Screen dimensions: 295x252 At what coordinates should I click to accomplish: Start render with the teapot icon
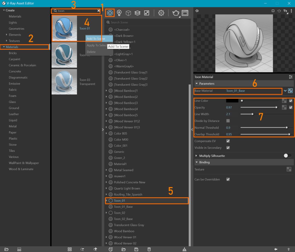176,13
